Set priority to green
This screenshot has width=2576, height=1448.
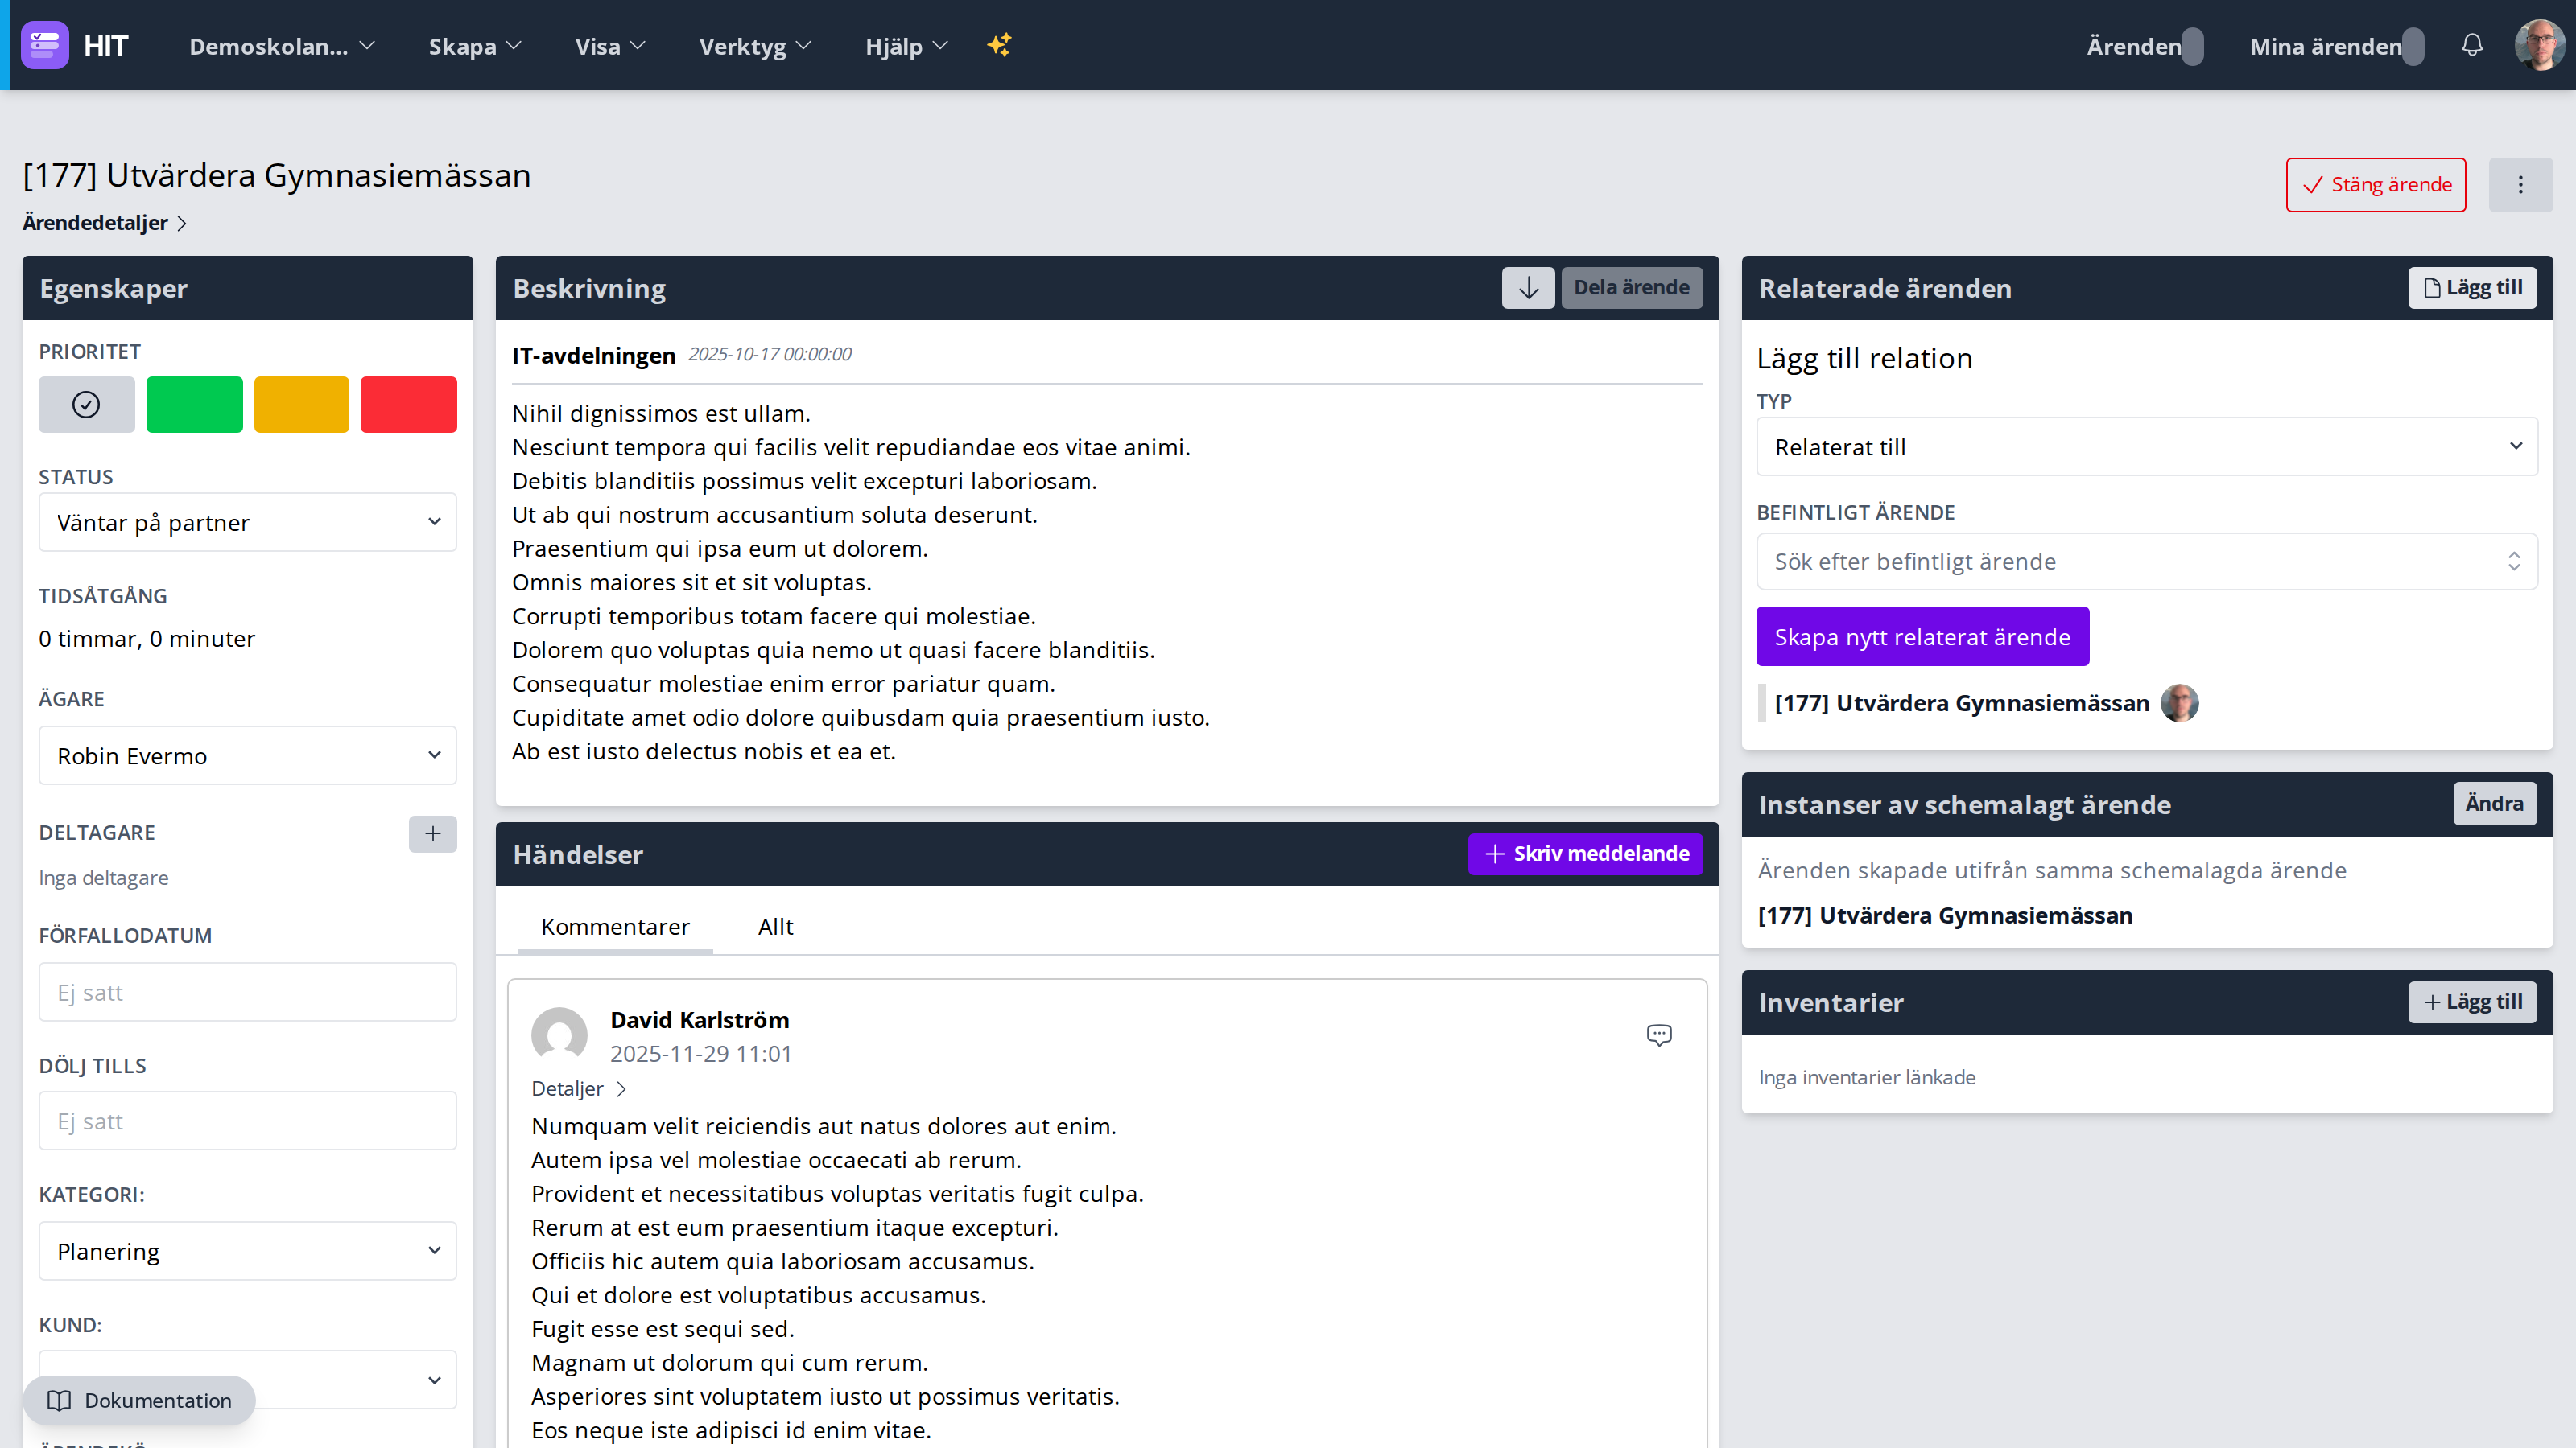tap(194, 405)
